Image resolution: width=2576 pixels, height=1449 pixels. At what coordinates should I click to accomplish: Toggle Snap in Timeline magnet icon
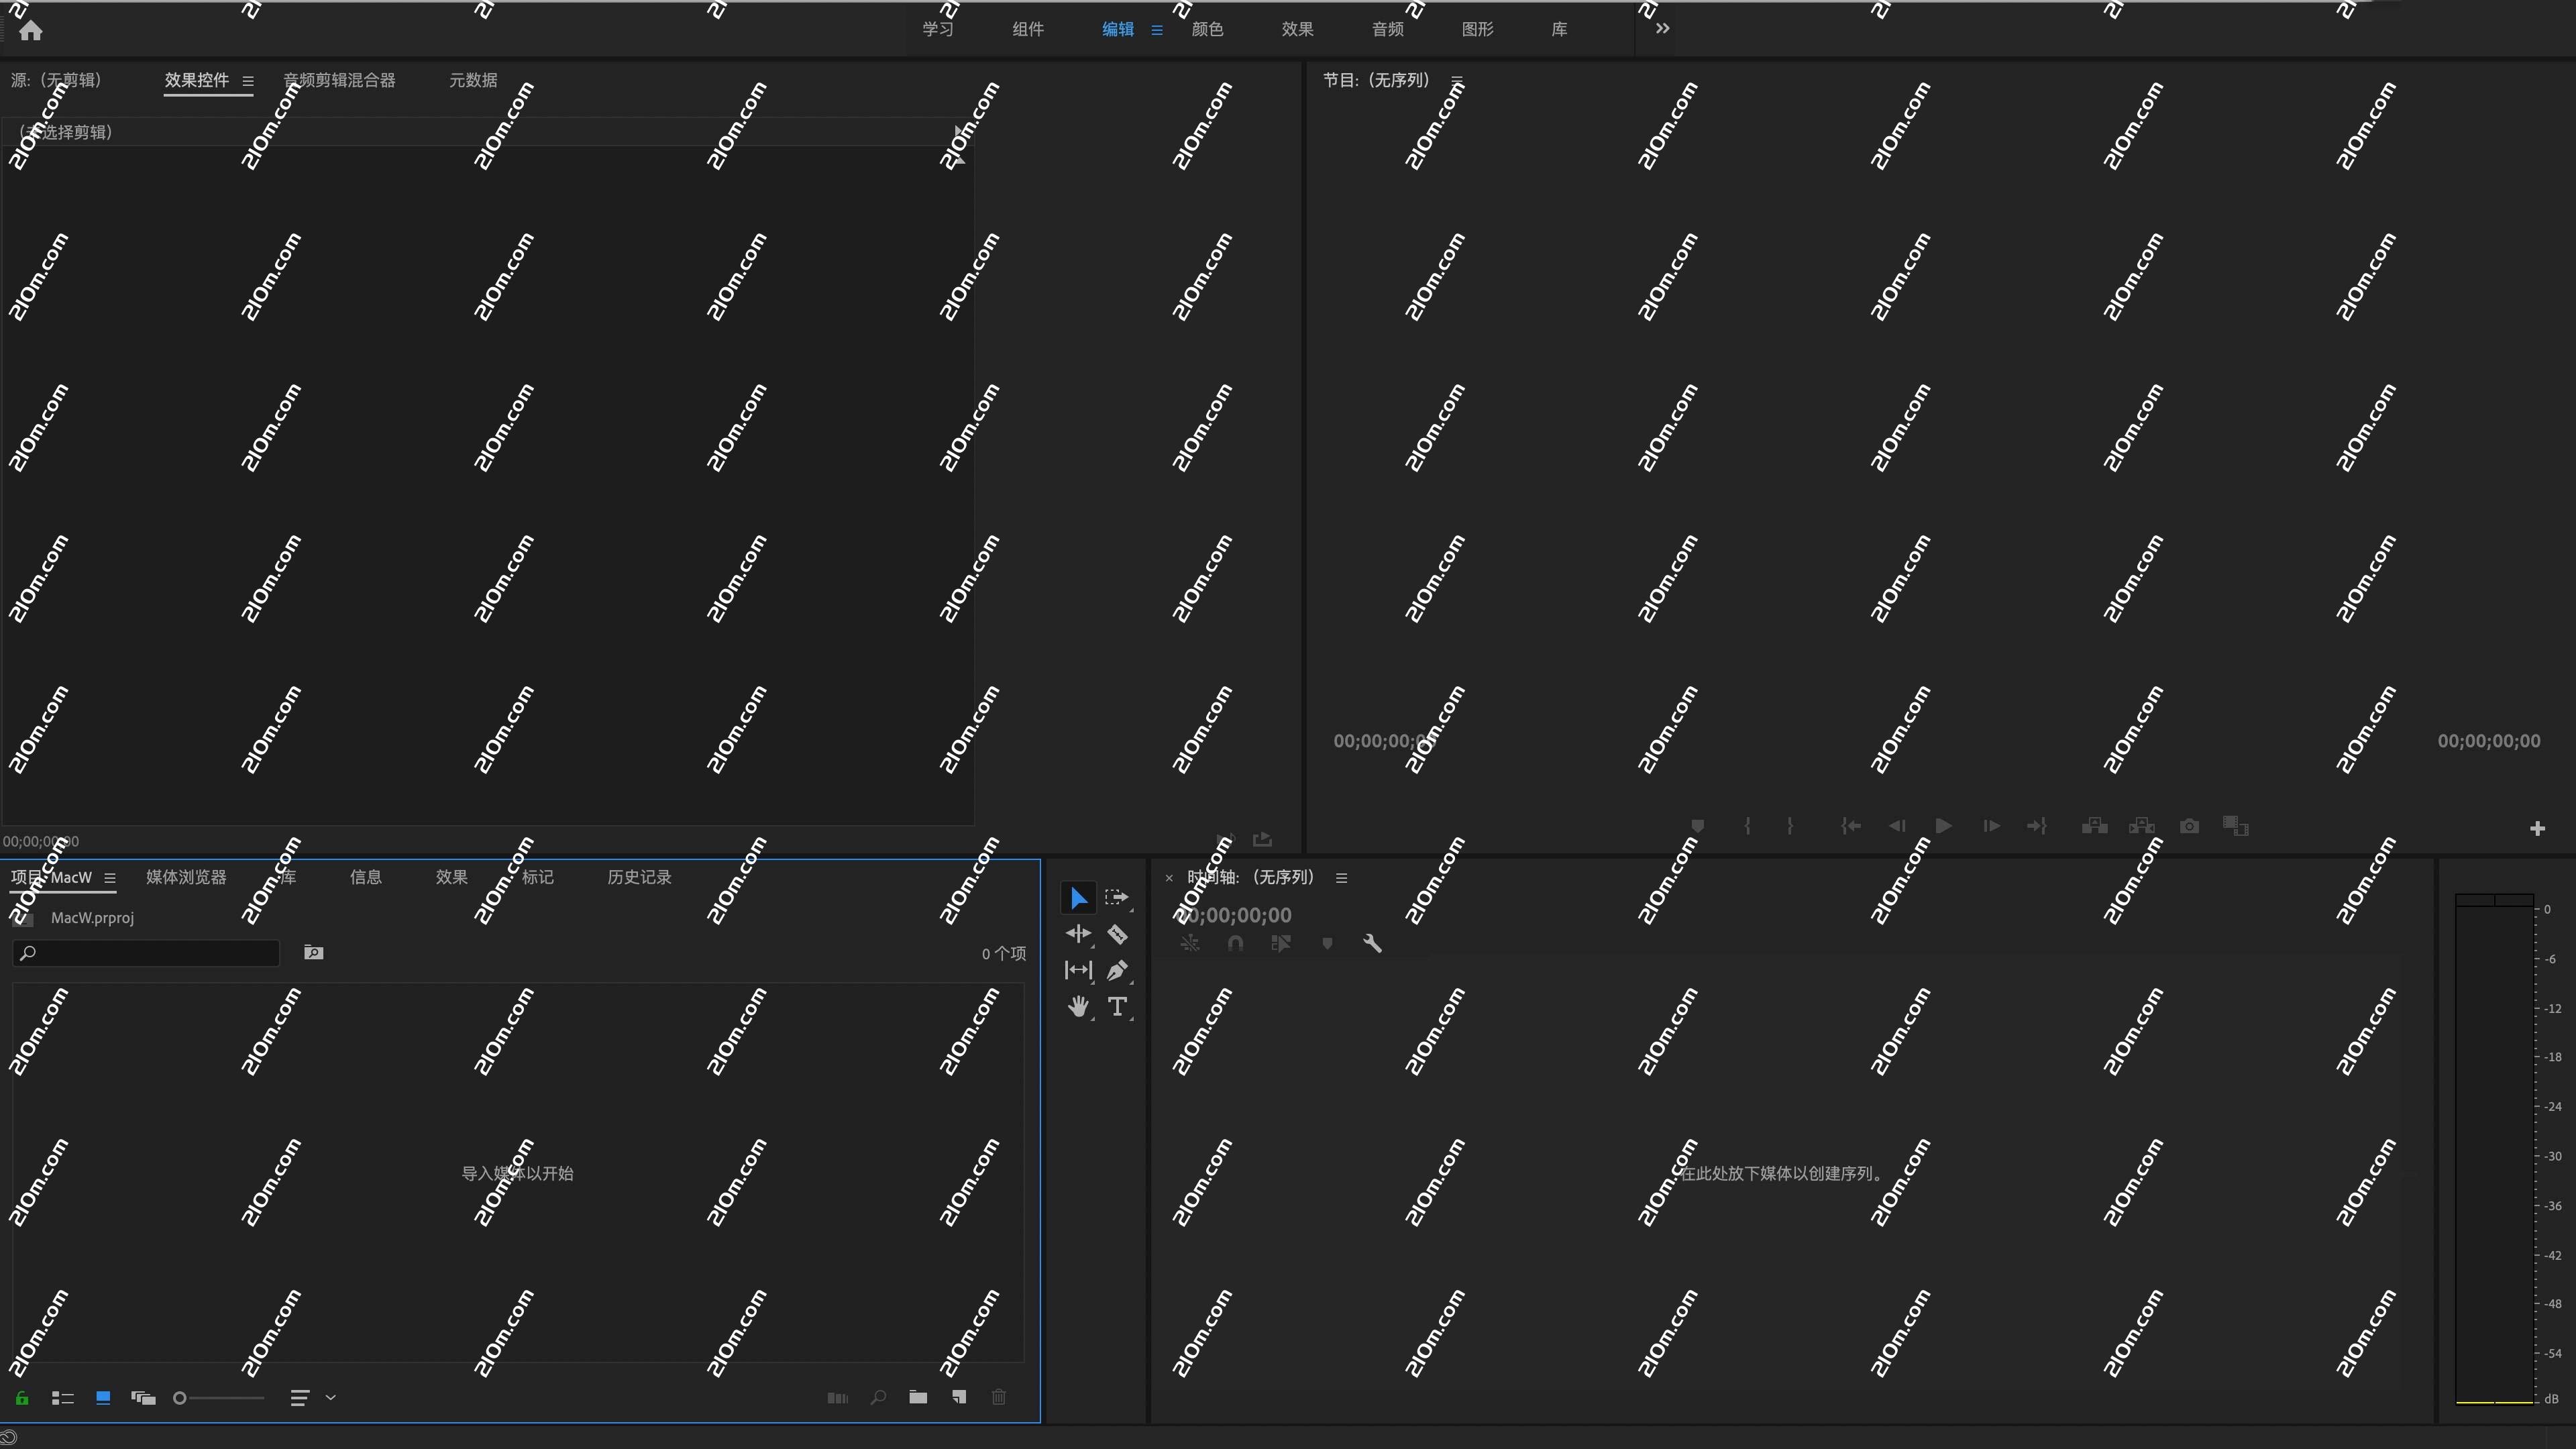click(1236, 943)
